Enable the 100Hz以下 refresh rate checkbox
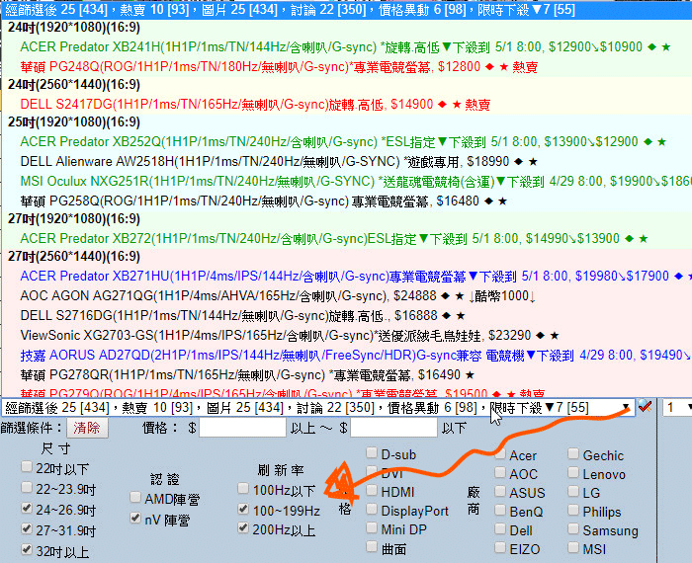This screenshot has height=563, width=692. (x=243, y=488)
